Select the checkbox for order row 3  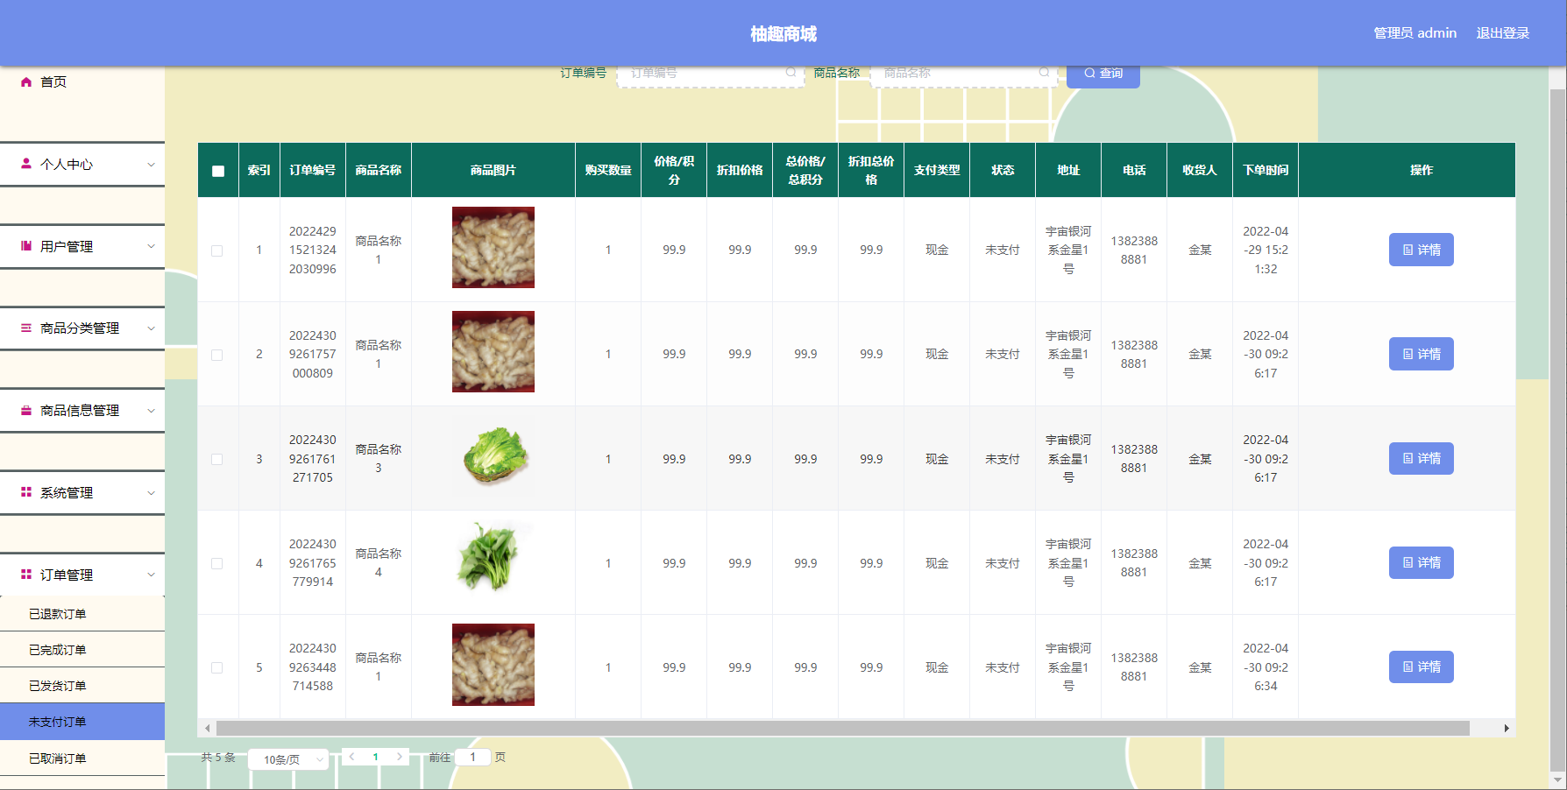pyautogui.click(x=217, y=459)
